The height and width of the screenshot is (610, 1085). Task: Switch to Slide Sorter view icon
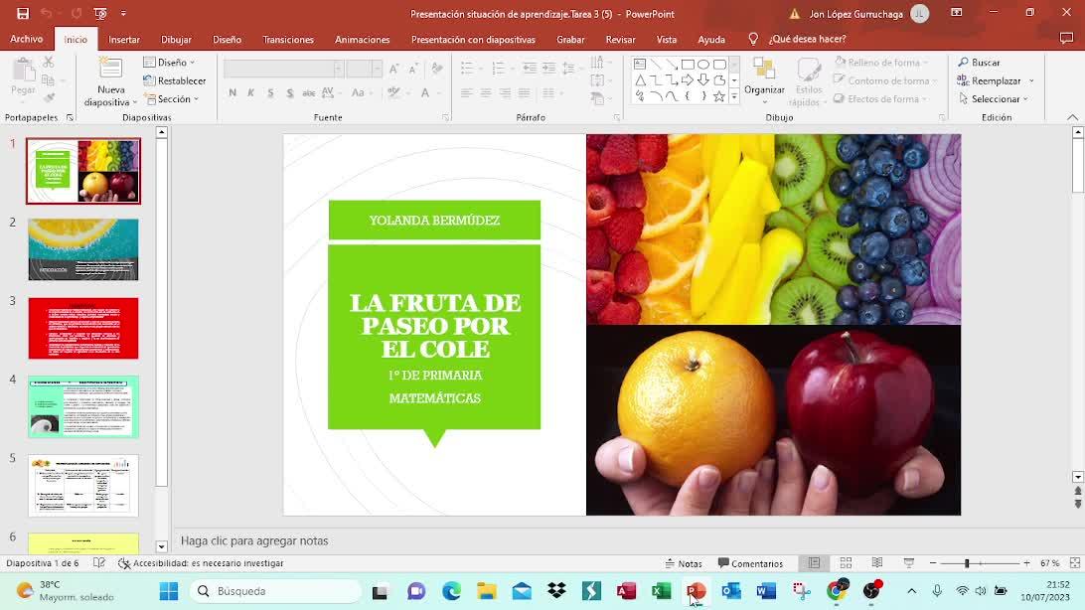pyautogui.click(x=846, y=563)
